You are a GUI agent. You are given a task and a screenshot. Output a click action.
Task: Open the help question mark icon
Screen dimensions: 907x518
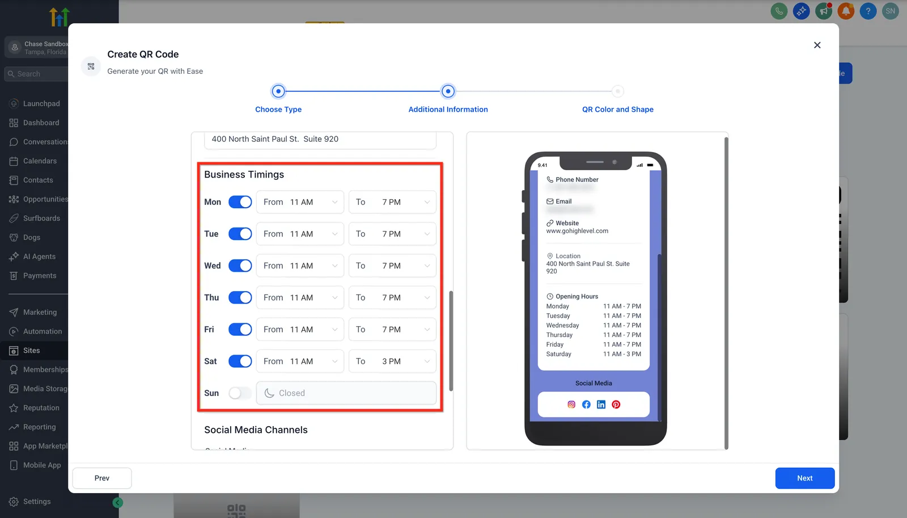868,11
